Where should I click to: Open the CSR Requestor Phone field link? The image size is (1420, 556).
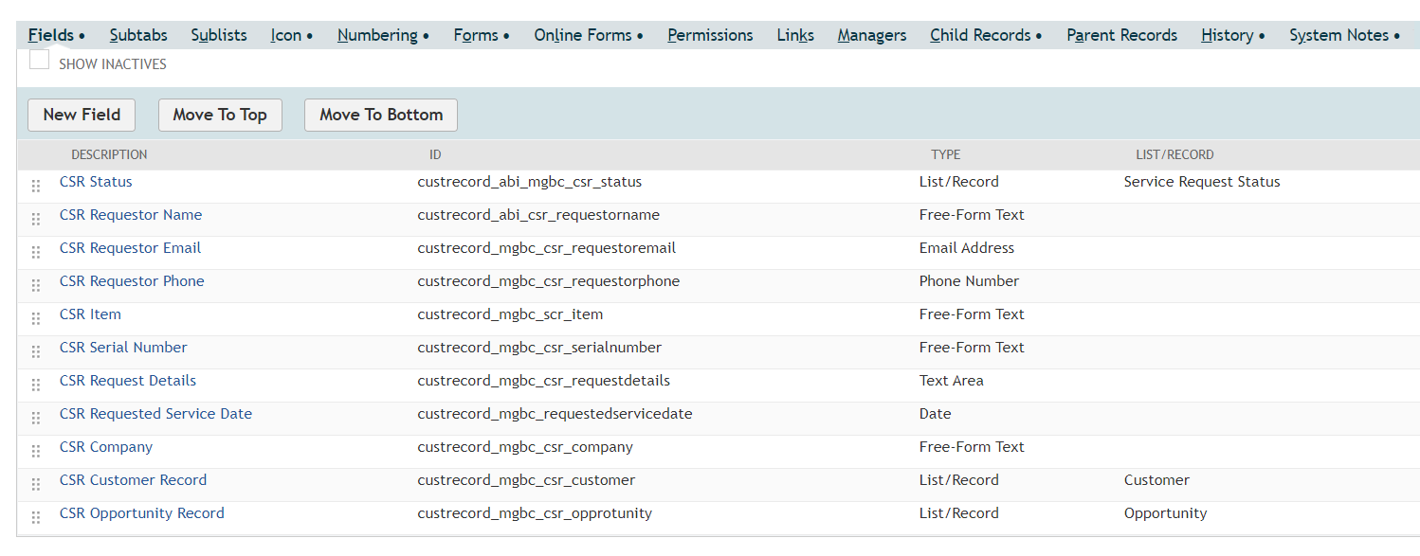click(132, 281)
